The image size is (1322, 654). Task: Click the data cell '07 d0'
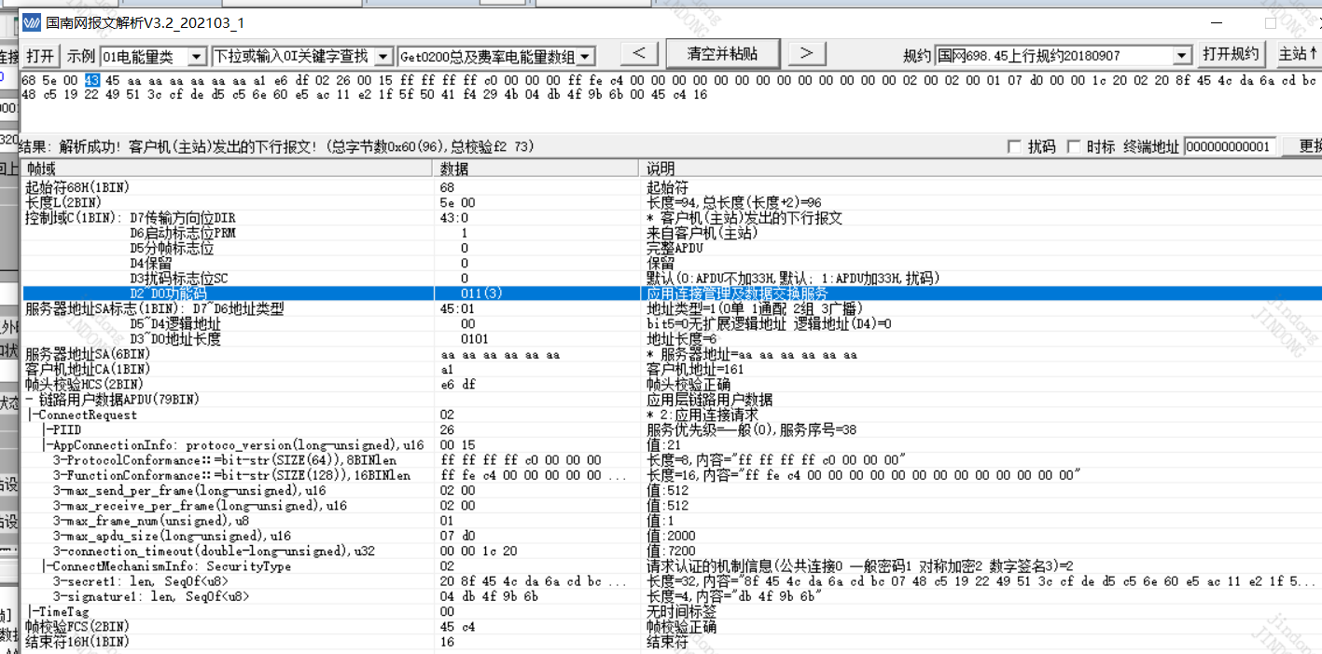click(x=457, y=536)
